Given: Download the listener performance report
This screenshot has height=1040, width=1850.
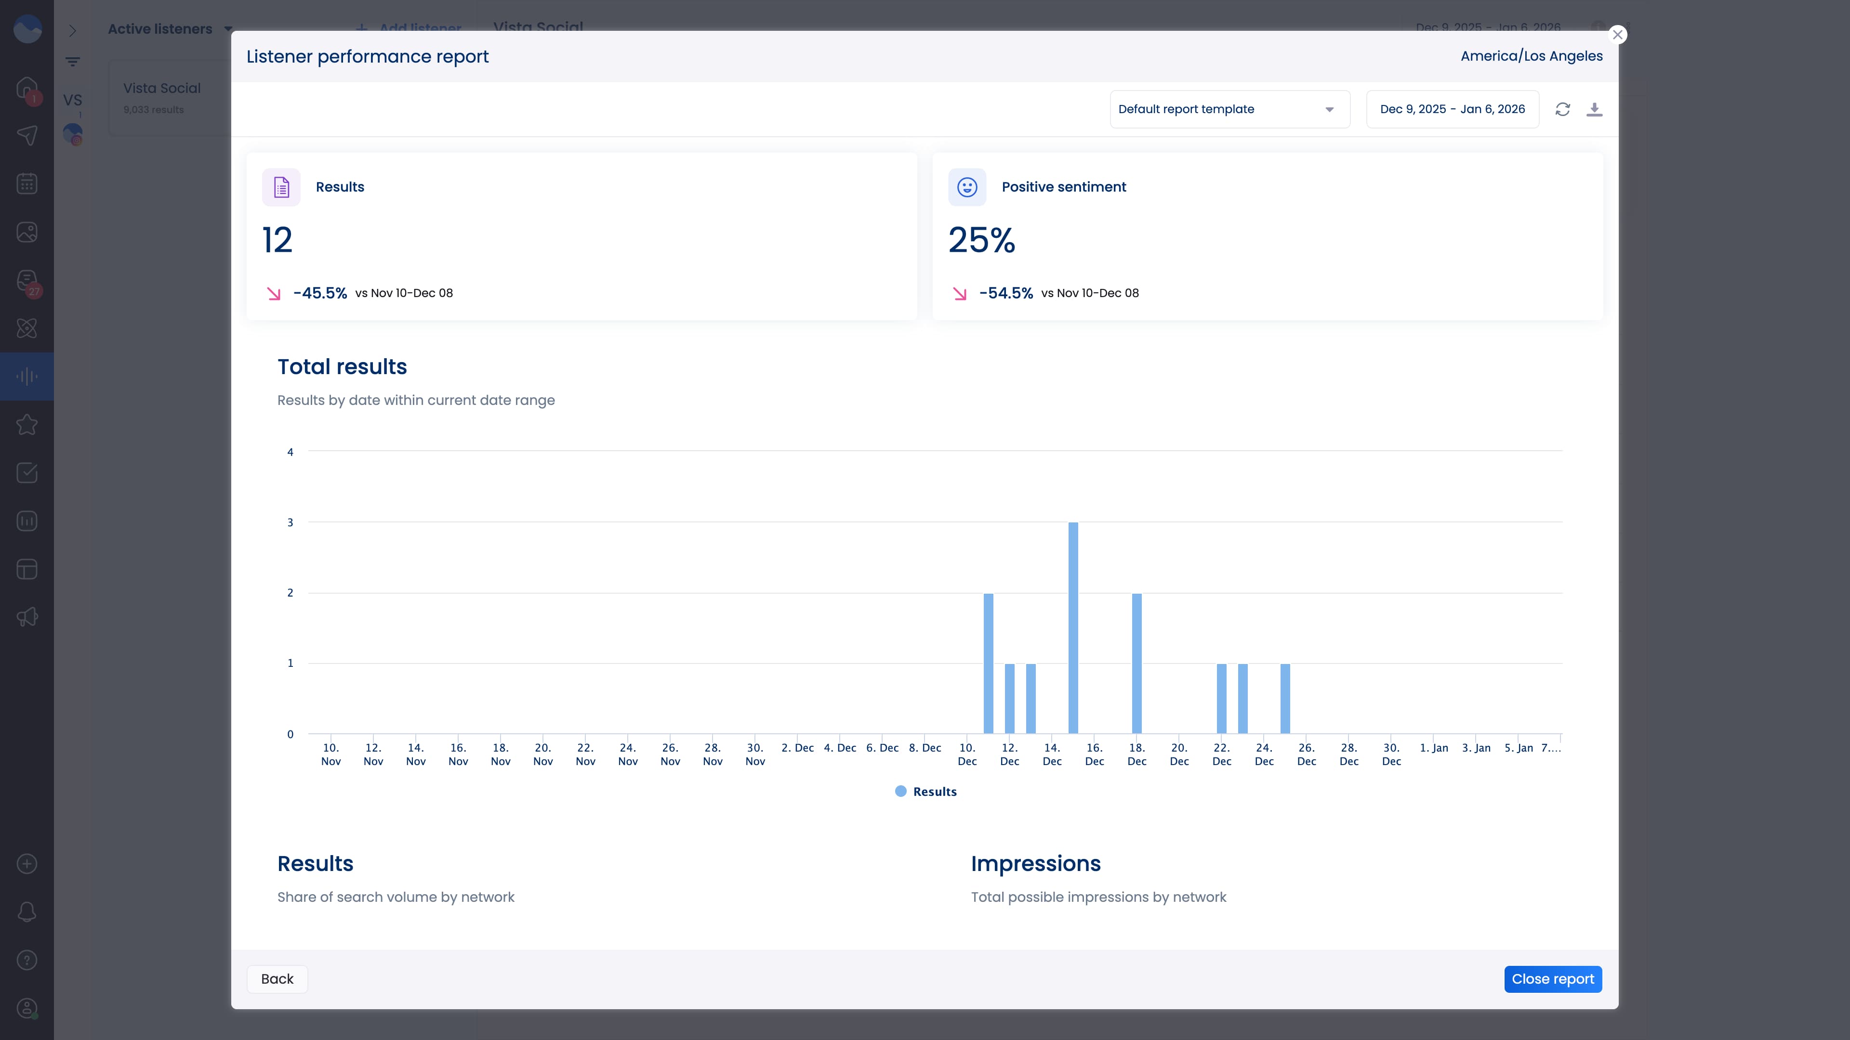Looking at the screenshot, I should tap(1594, 109).
